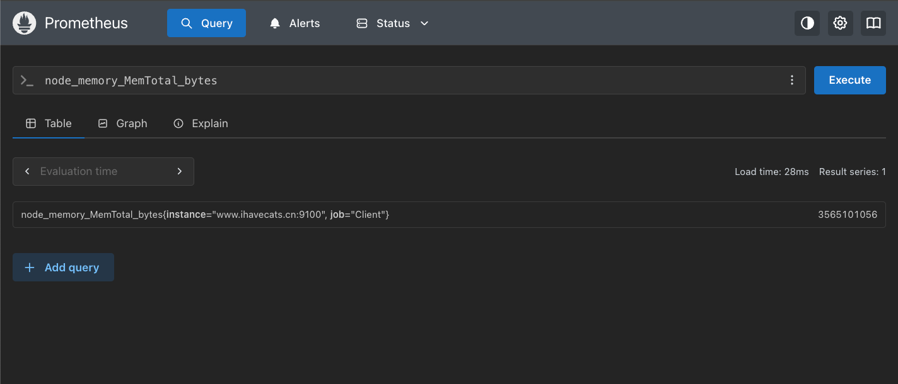The image size is (898, 384).
Task: Click the expression prompt terminal icon
Action: (27, 81)
